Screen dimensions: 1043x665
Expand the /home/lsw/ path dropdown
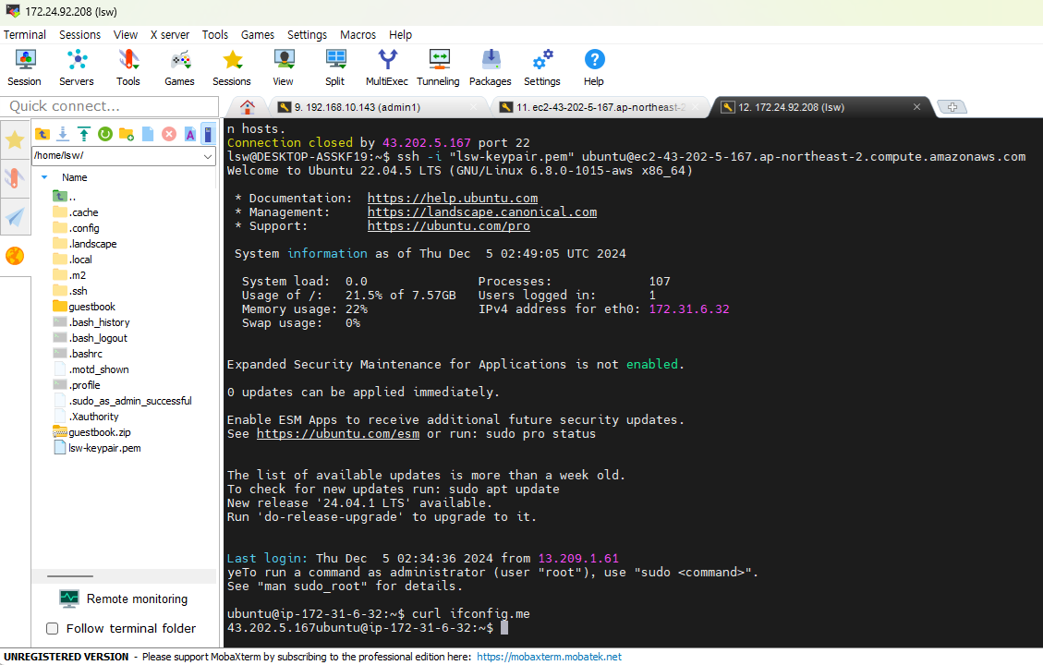point(208,155)
